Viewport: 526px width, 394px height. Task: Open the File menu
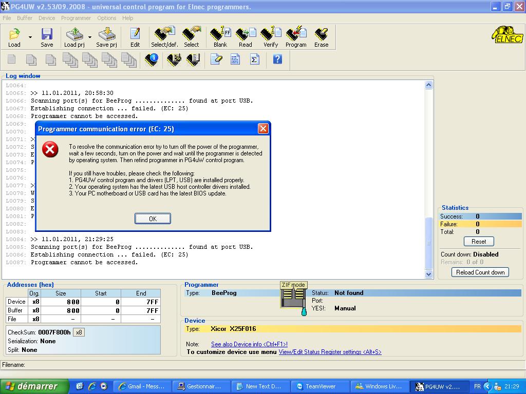pos(7,18)
